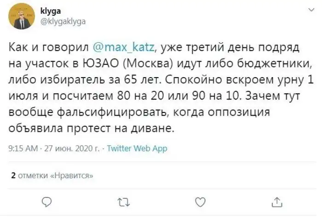Click the Twitter Web App source link
This screenshot has height=219, width=322.
(137, 149)
